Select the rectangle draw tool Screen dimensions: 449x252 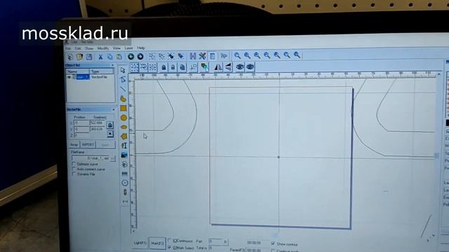(123, 108)
